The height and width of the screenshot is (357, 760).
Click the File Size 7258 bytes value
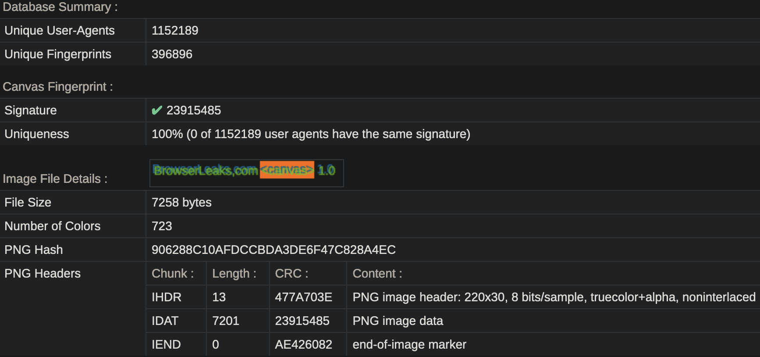tap(181, 203)
